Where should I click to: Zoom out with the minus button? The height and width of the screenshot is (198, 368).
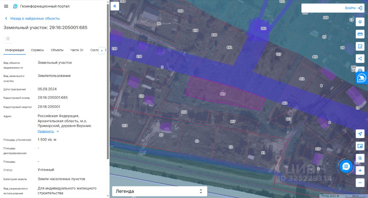coord(360,183)
